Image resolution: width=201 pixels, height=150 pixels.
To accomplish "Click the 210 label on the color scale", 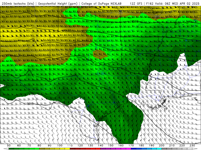I will [x=172, y=145].
